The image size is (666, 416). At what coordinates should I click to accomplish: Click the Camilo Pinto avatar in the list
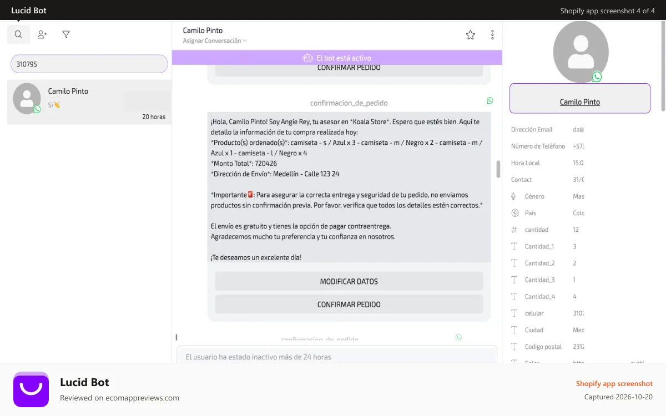(x=27, y=99)
